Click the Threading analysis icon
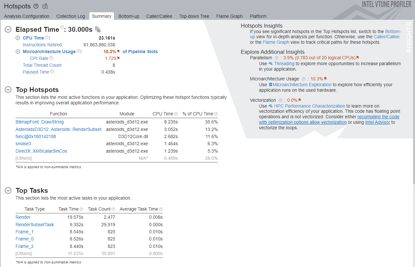 click(271, 64)
